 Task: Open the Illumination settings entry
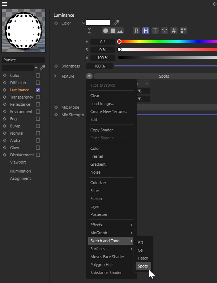(x=20, y=171)
